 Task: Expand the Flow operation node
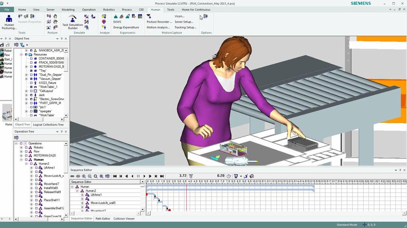point(21,152)
